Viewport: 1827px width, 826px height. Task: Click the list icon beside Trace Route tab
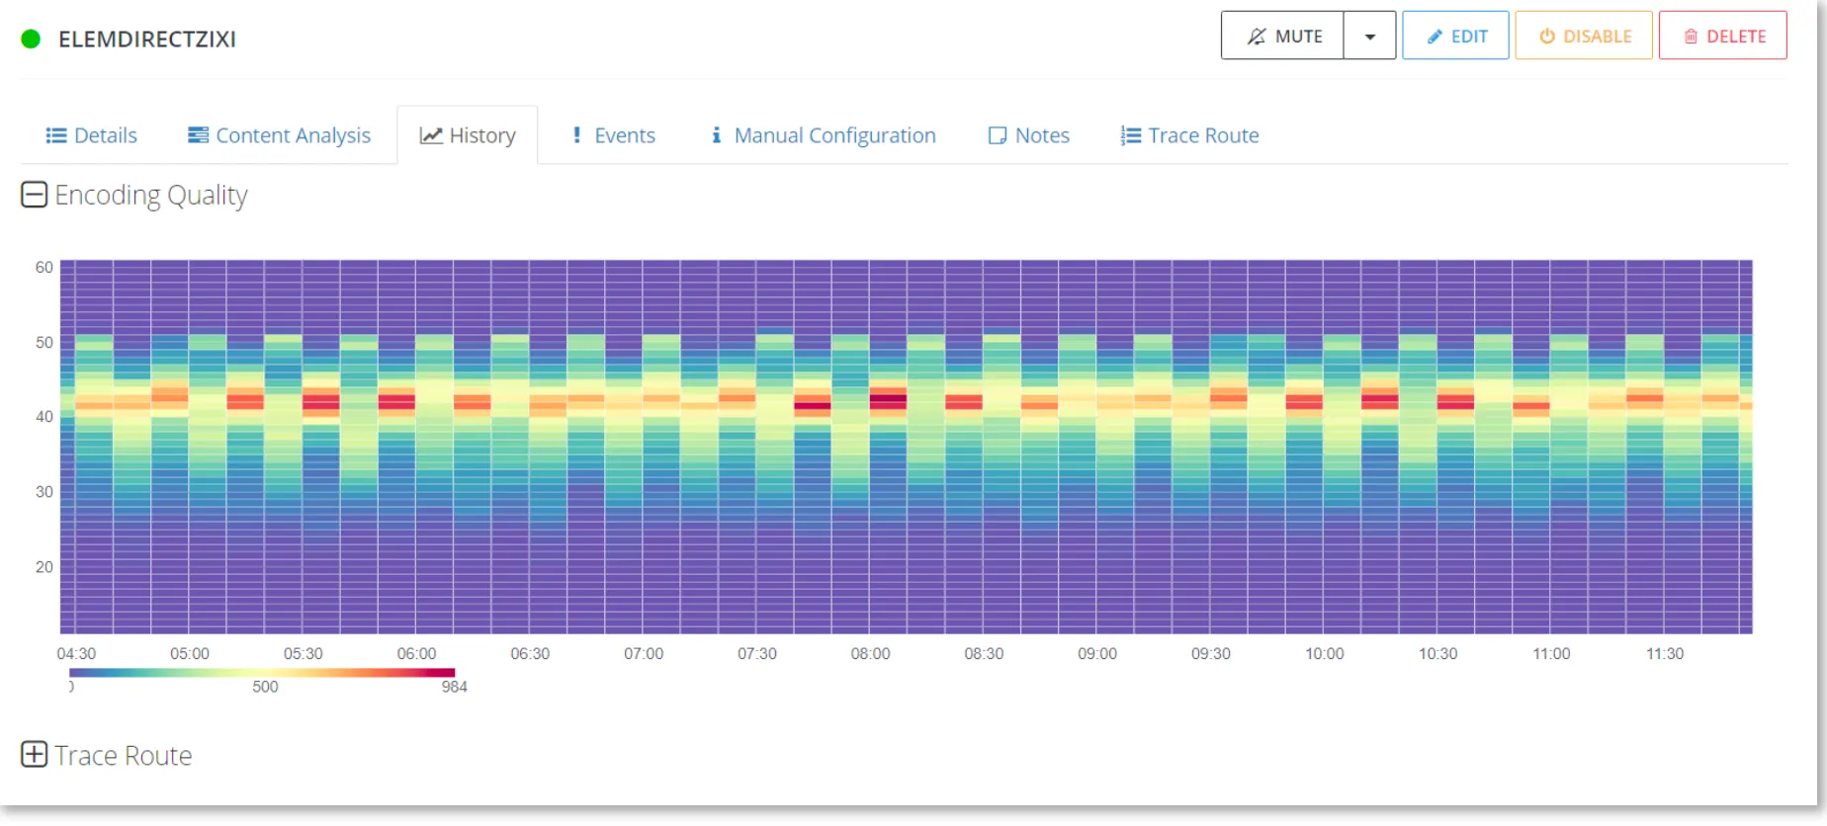pos(1131,135)
